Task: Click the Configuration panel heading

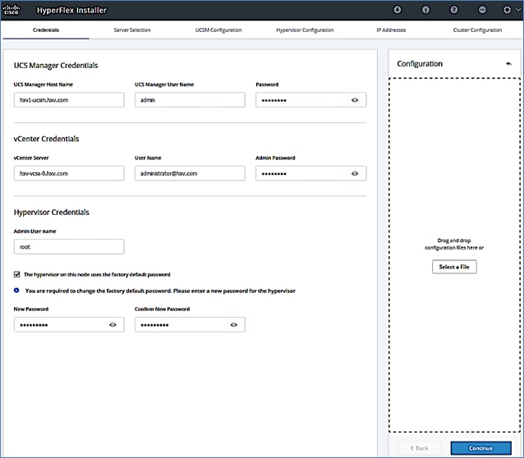Action: 420,63
